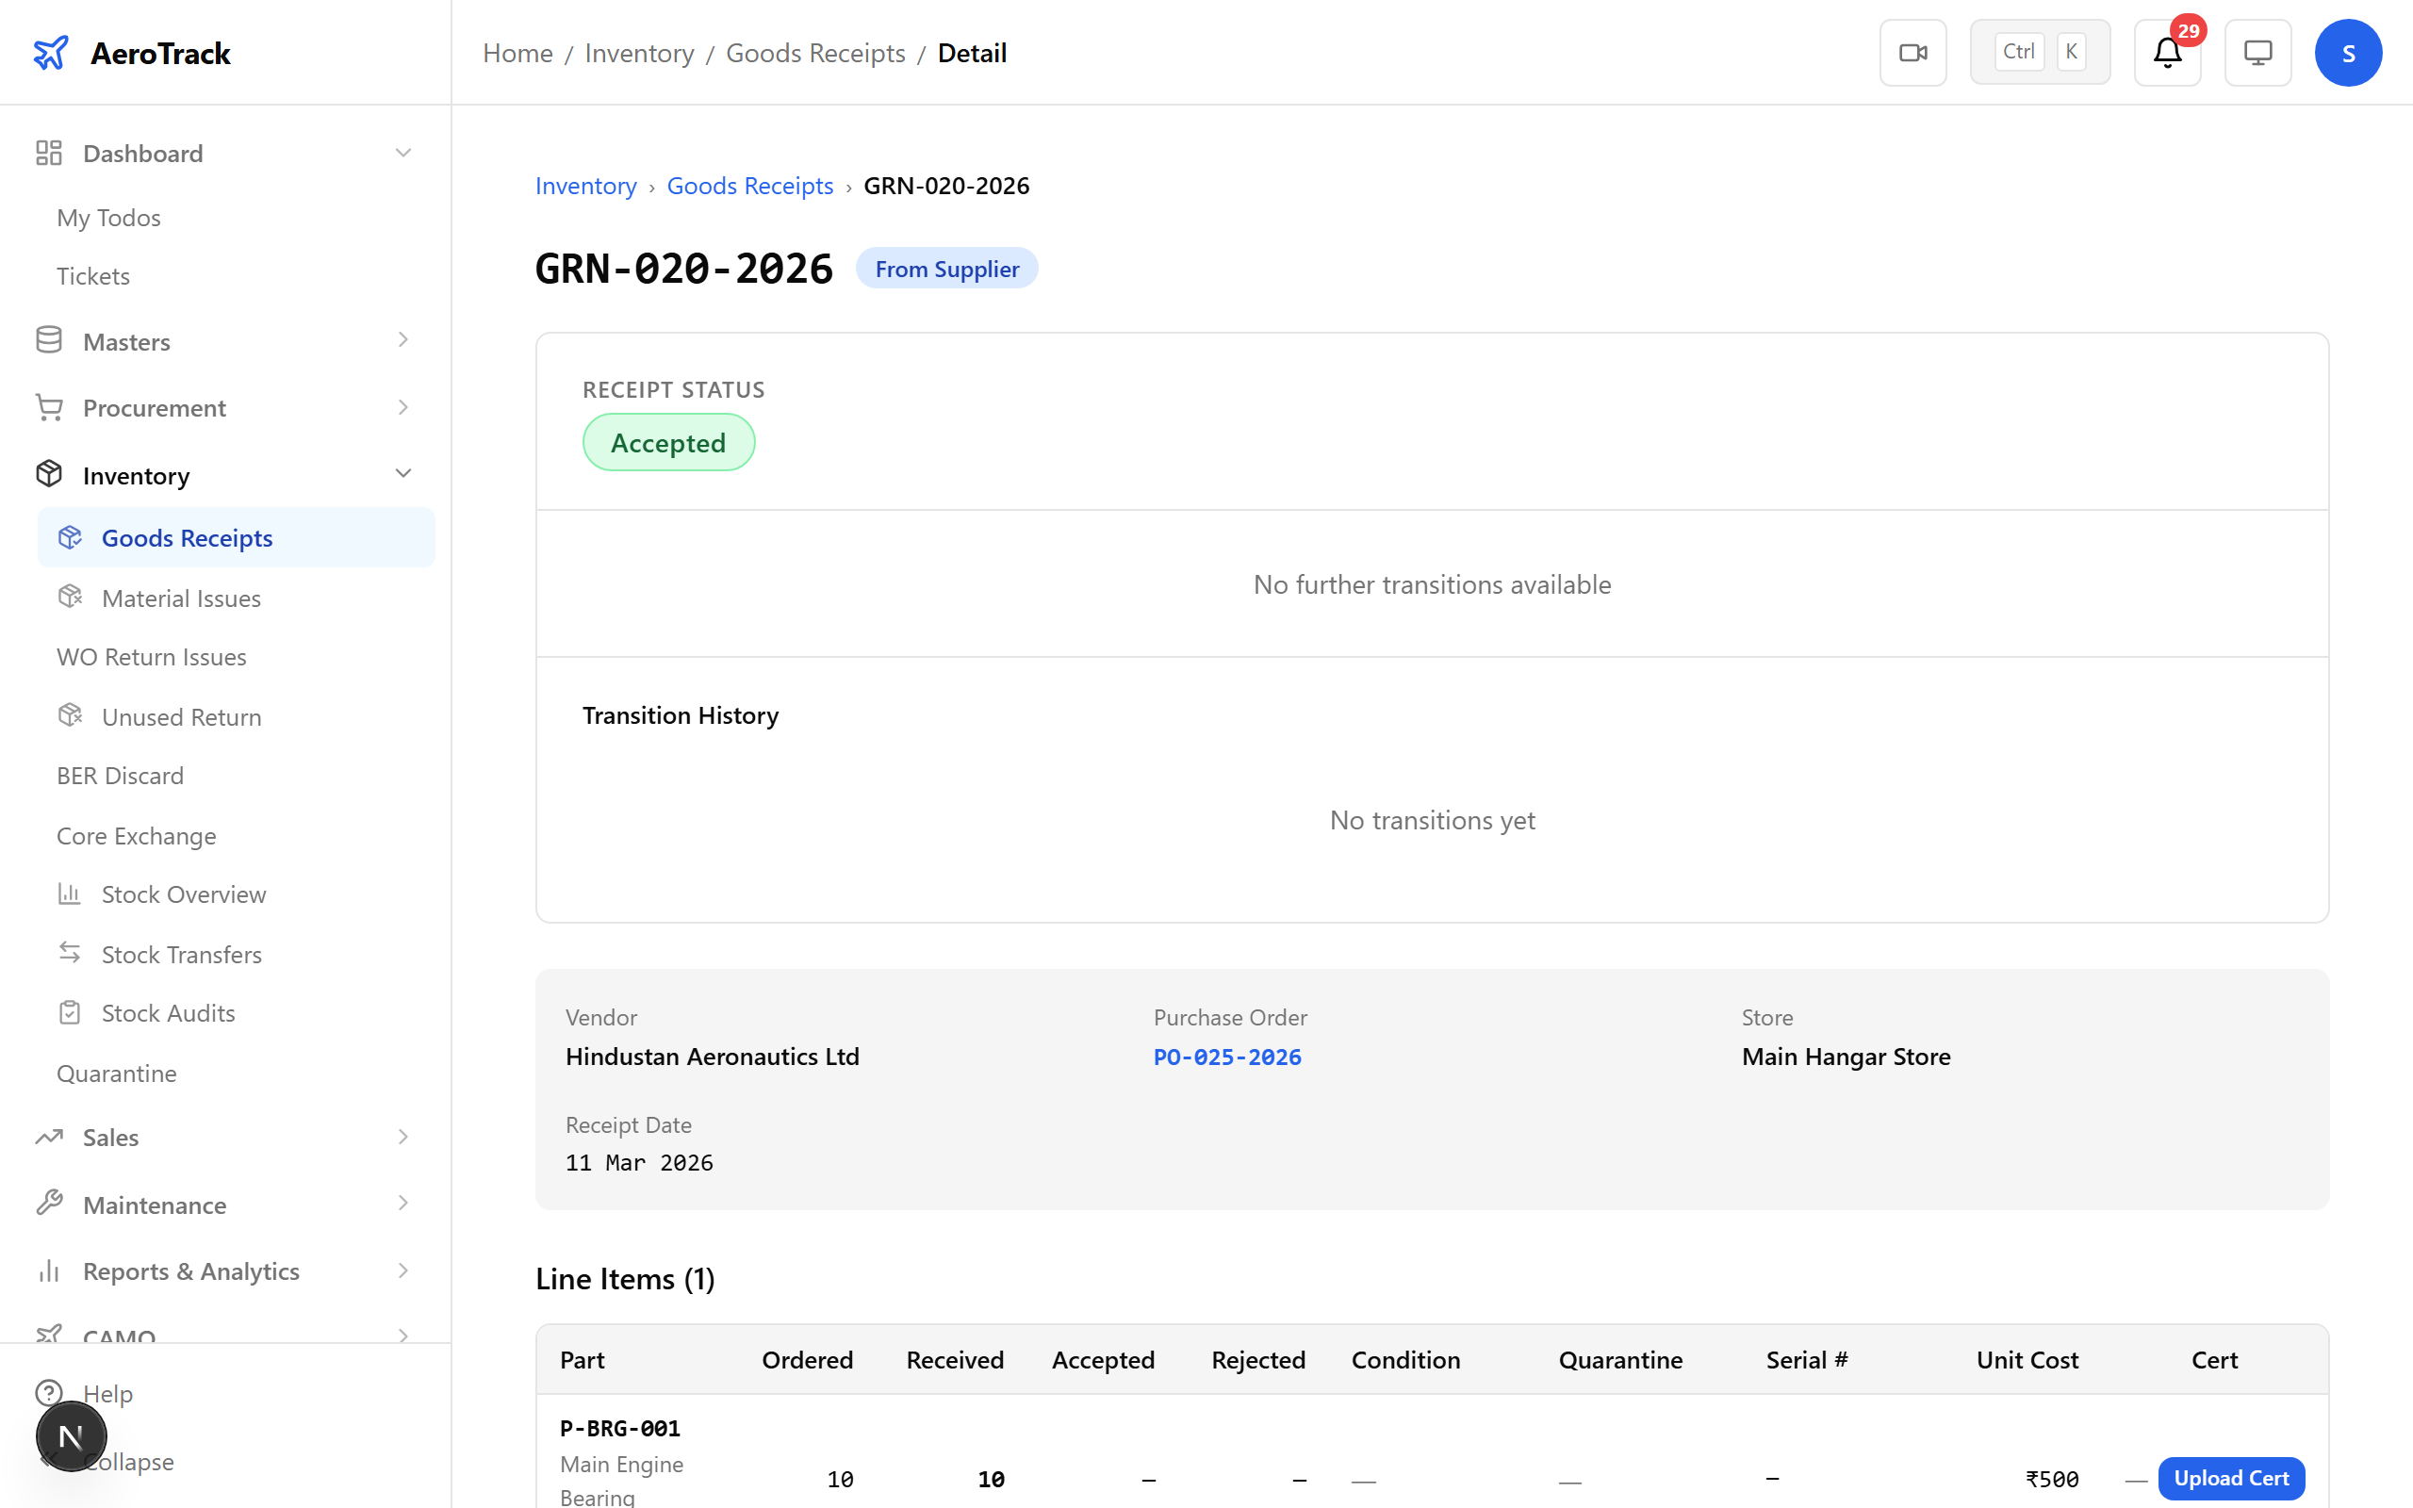2413x1508 pixels.
Task: Expand the Procurement sidebar section
Action: click(402, 408)
